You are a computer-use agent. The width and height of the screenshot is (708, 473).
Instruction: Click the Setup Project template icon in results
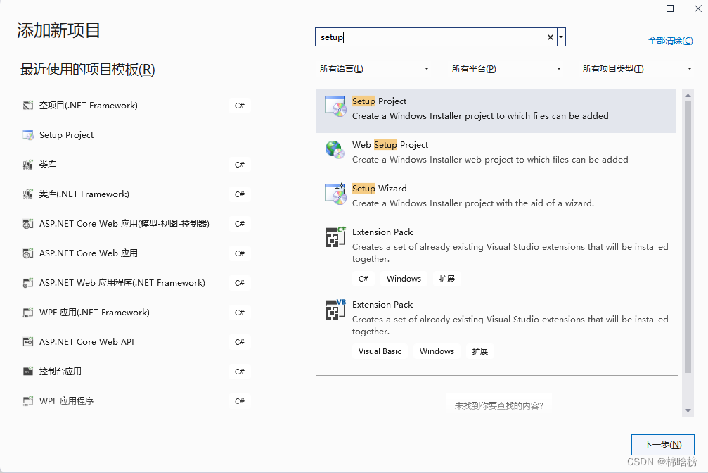pos(335,107)
